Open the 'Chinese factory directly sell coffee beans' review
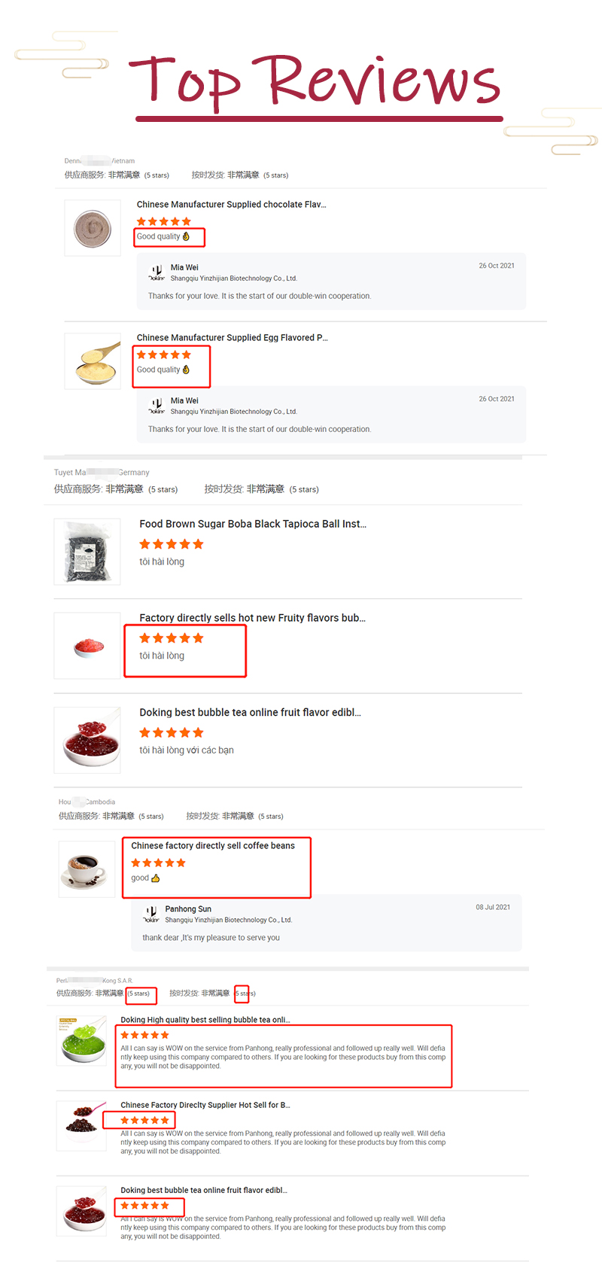This screenshot has width=602, height=1263. [x=214, y=845]
